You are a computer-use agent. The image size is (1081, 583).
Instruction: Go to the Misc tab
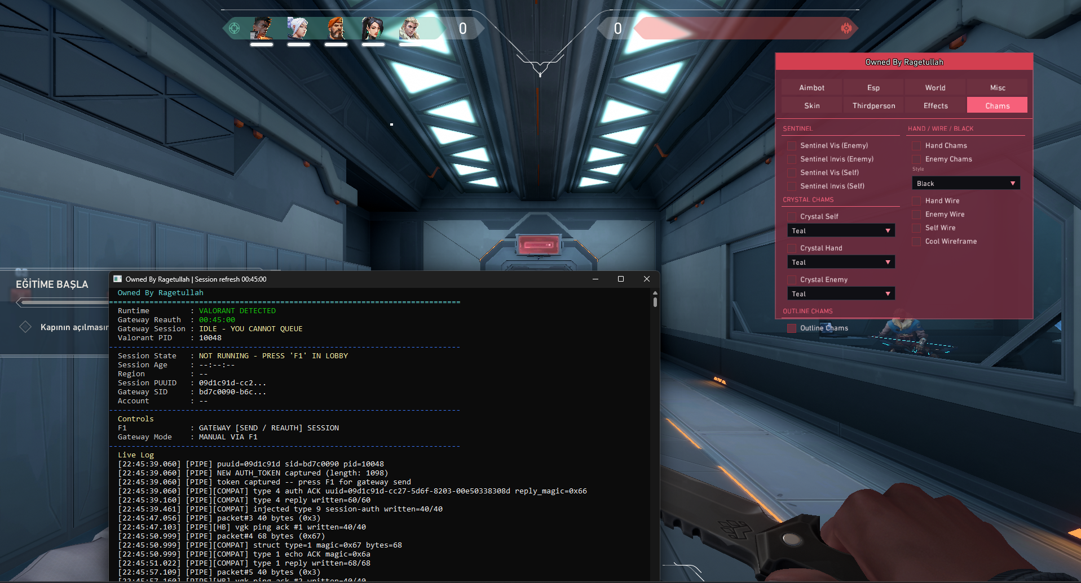click(998, 87)
